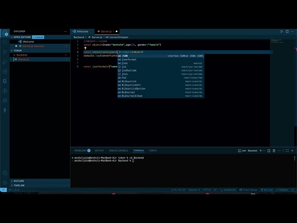The height and width of the screenshot is (223, 297).
Task: Choose the jsonformat autocomplete suggestion
Action: 161,59
